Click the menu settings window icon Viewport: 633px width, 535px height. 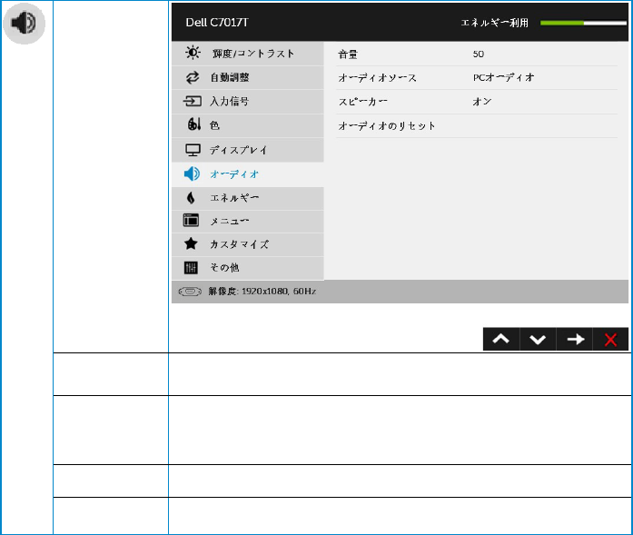click(x=191, y=221)
